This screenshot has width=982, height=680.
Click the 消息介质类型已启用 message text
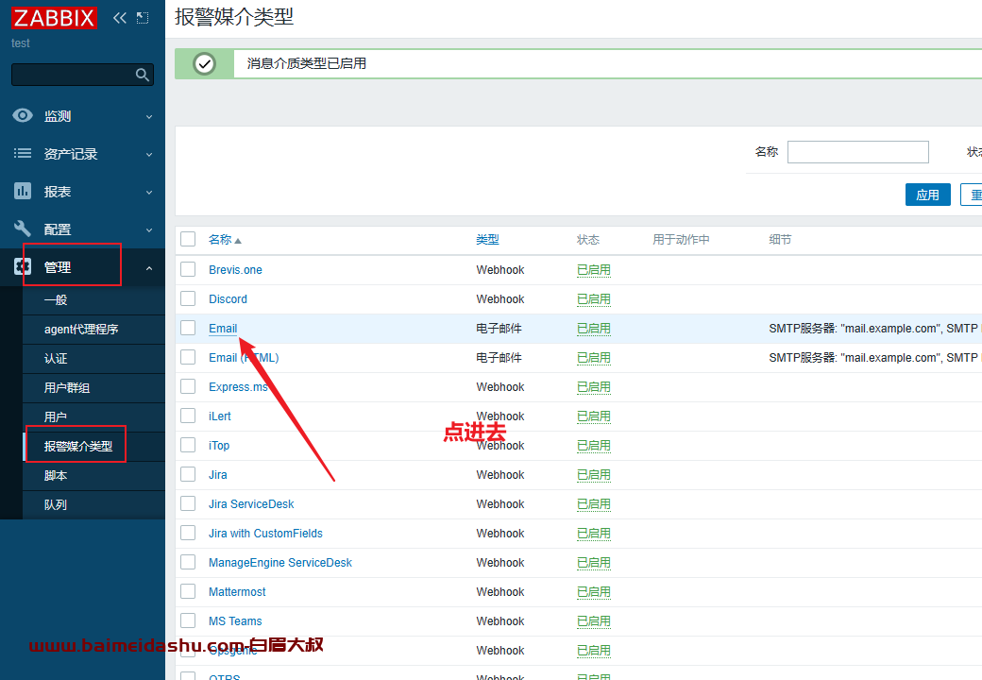click(306, 64)
